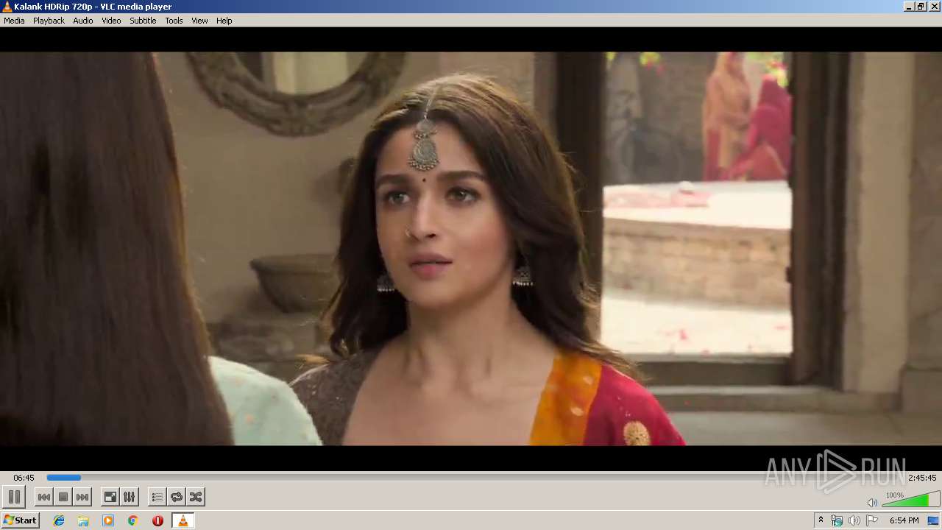Open the View menu
This screenshot has height=530, width=942.
point(199,21)
